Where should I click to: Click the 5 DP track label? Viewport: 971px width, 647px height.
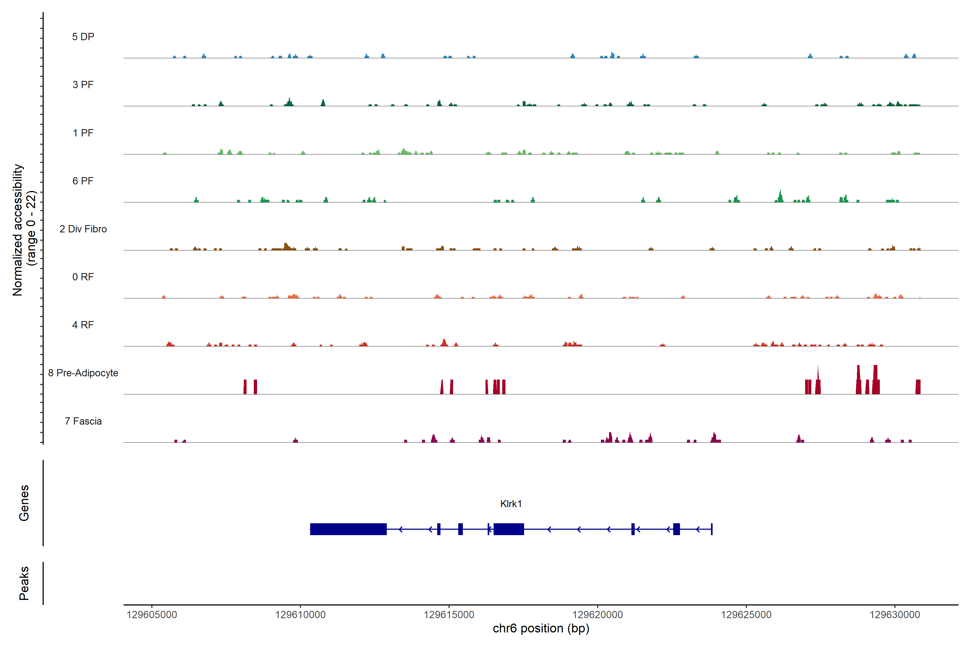click(x=83, y=37)
